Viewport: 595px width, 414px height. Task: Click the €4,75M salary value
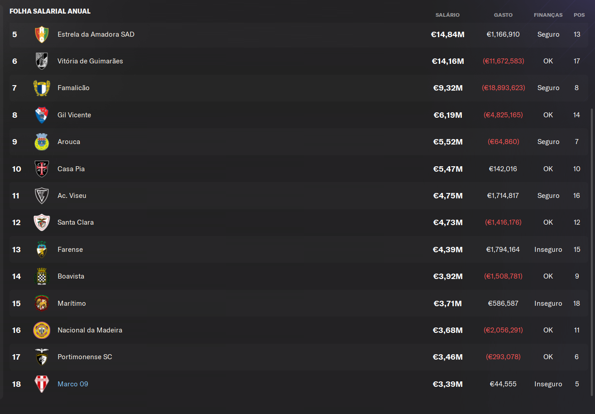pos(448,196)
